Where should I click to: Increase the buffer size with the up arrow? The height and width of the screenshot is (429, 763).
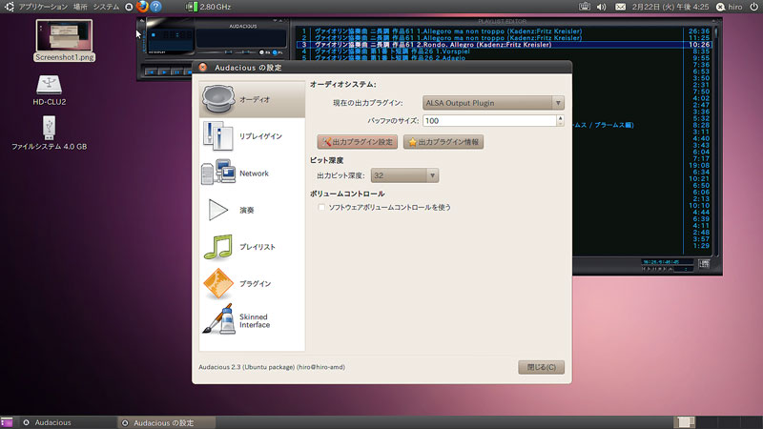(560, 117)
